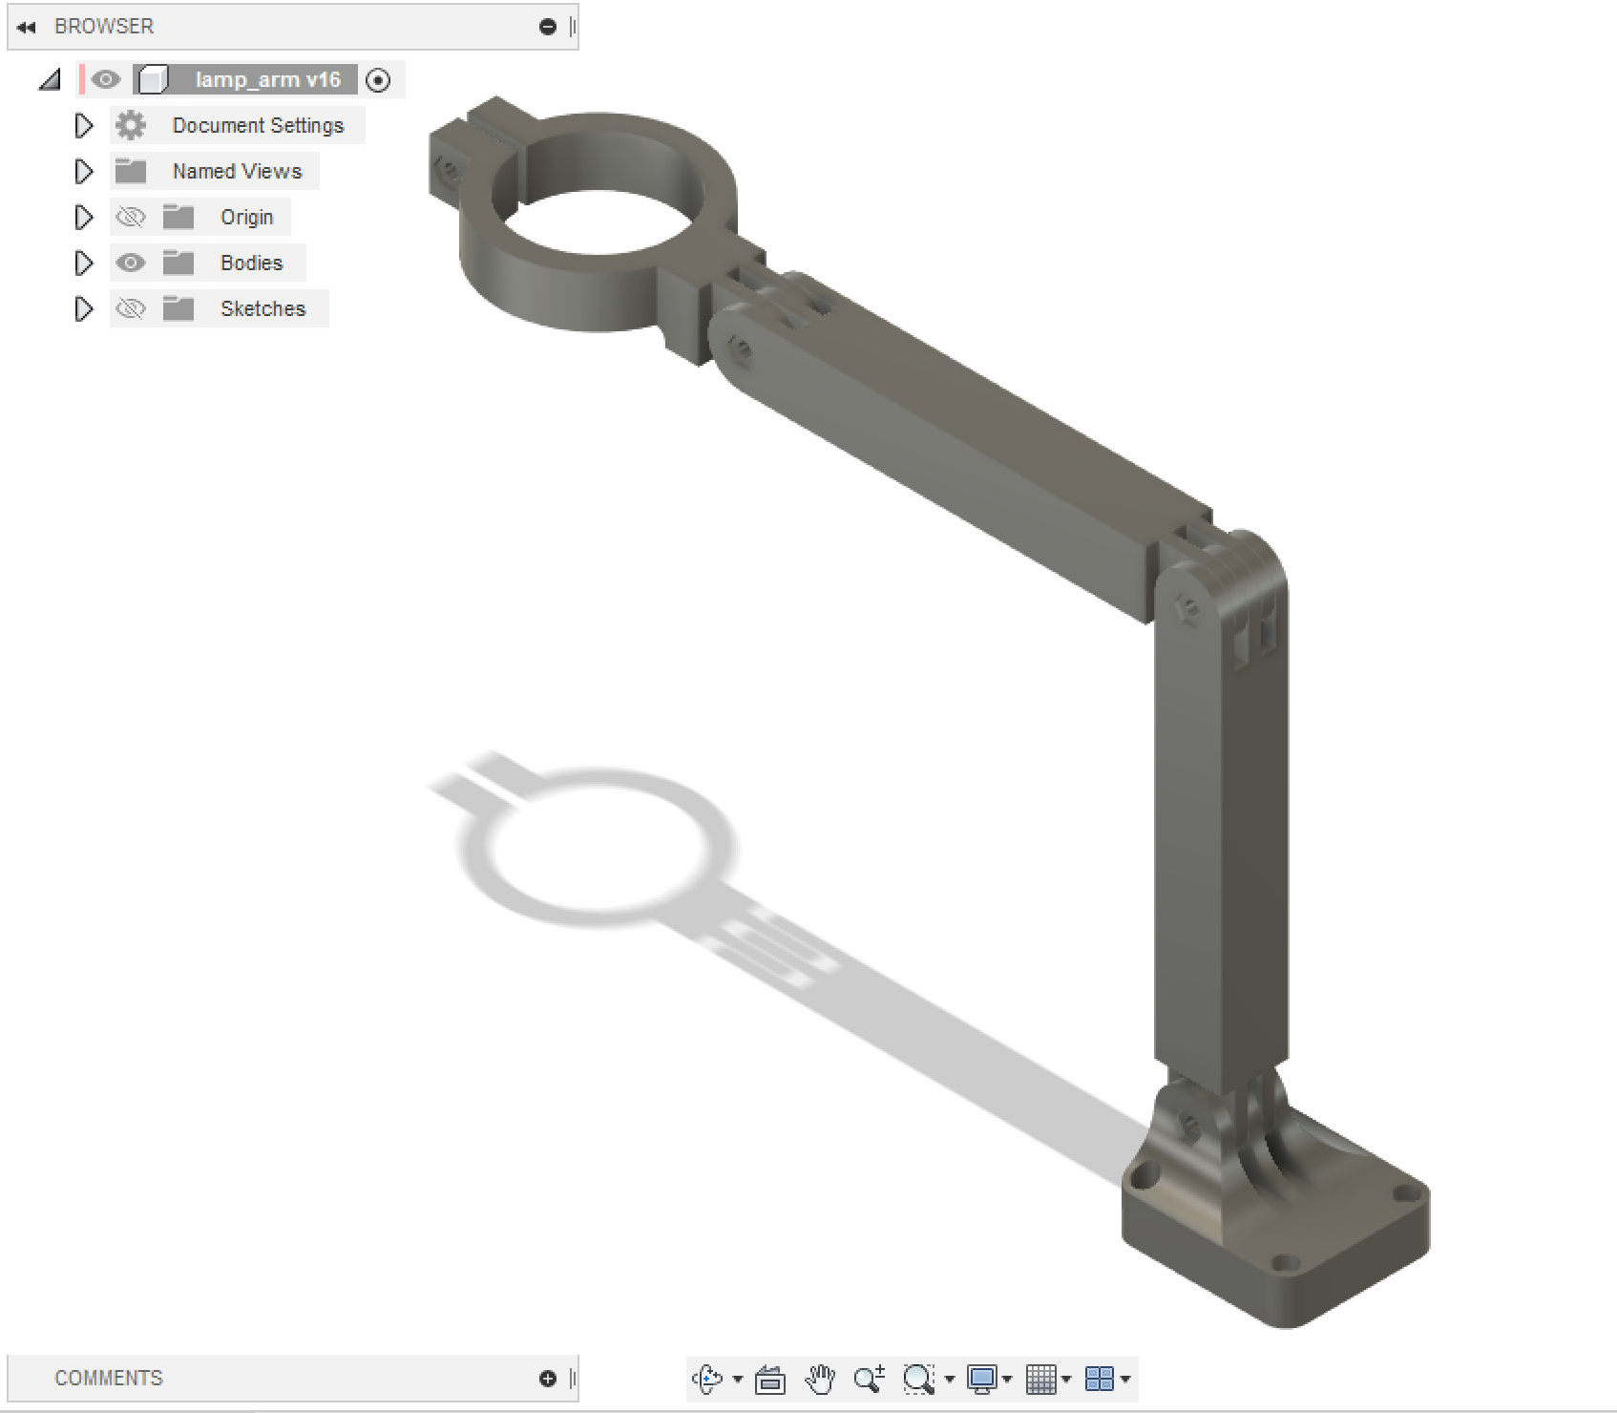Toggle visibility of the Origin folder
Screen dimensions: 1617x1413
[131, 217]
